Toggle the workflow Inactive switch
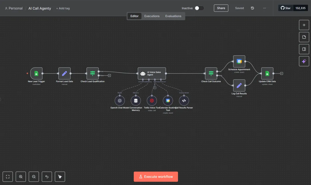The width and height of the screenshot is (311, 185). pyautogui.click(x=199, y=8)
